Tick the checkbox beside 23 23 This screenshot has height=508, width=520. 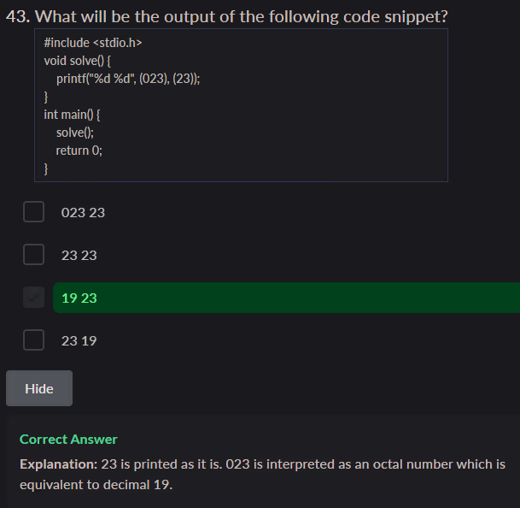(33, 255)
